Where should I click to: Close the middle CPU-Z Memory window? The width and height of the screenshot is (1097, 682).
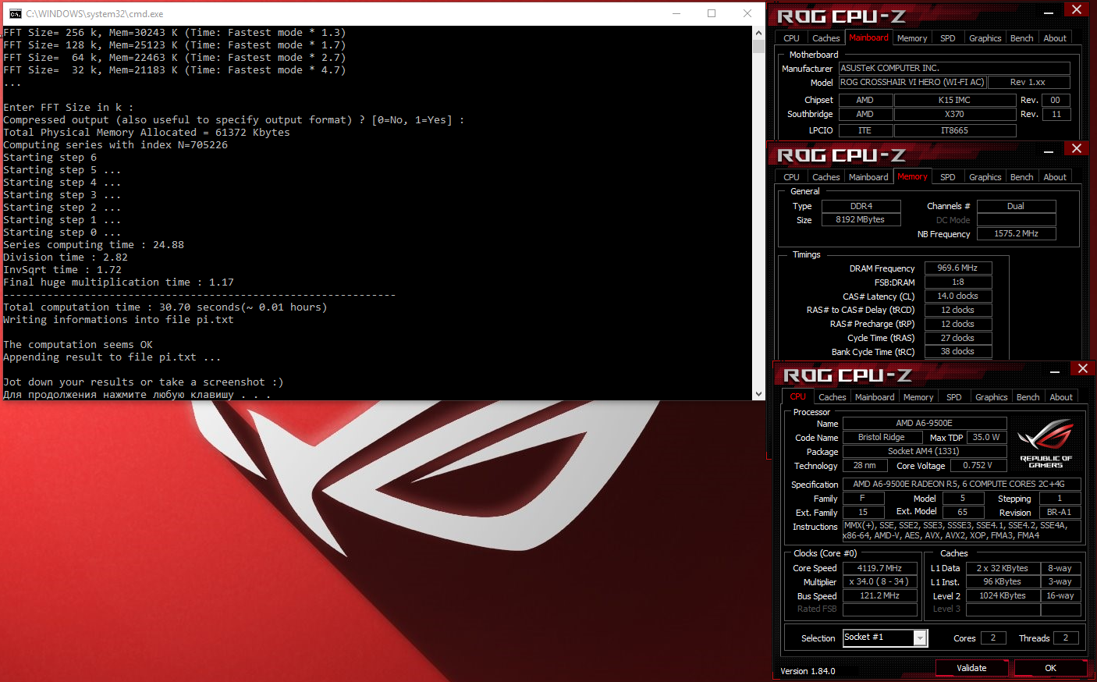pos(1076,148)
